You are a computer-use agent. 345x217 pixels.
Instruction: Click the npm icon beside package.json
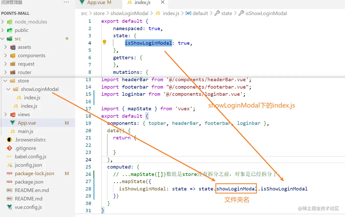coord(9,182)
